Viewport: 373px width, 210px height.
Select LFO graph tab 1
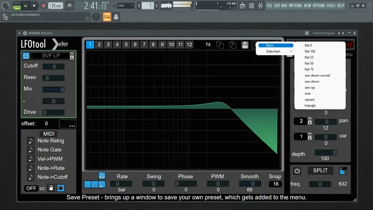pos(90,44)
